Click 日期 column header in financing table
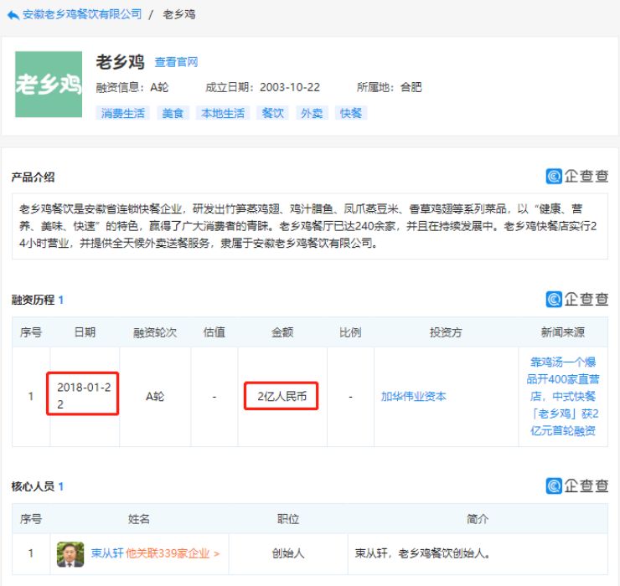 click(85, 332)
